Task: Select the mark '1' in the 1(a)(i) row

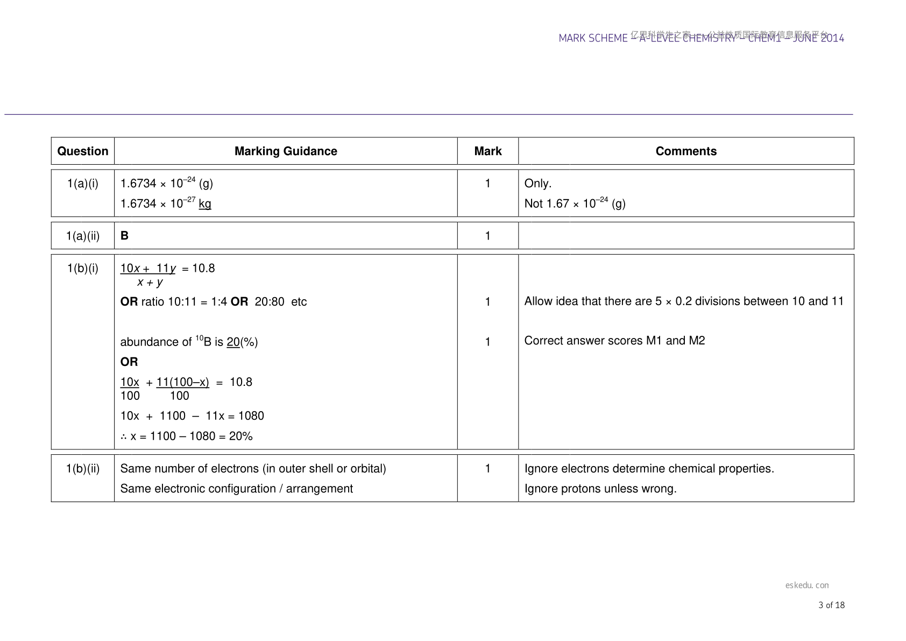Action: [488, 184]
